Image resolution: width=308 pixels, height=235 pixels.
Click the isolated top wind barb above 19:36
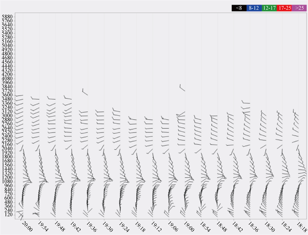tap(85, 92)
